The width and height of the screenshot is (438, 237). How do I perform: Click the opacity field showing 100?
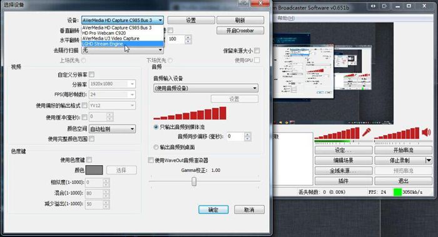point(176,39)
